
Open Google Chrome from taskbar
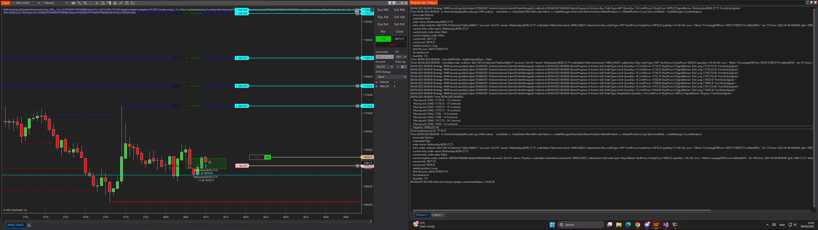point(637,224)
